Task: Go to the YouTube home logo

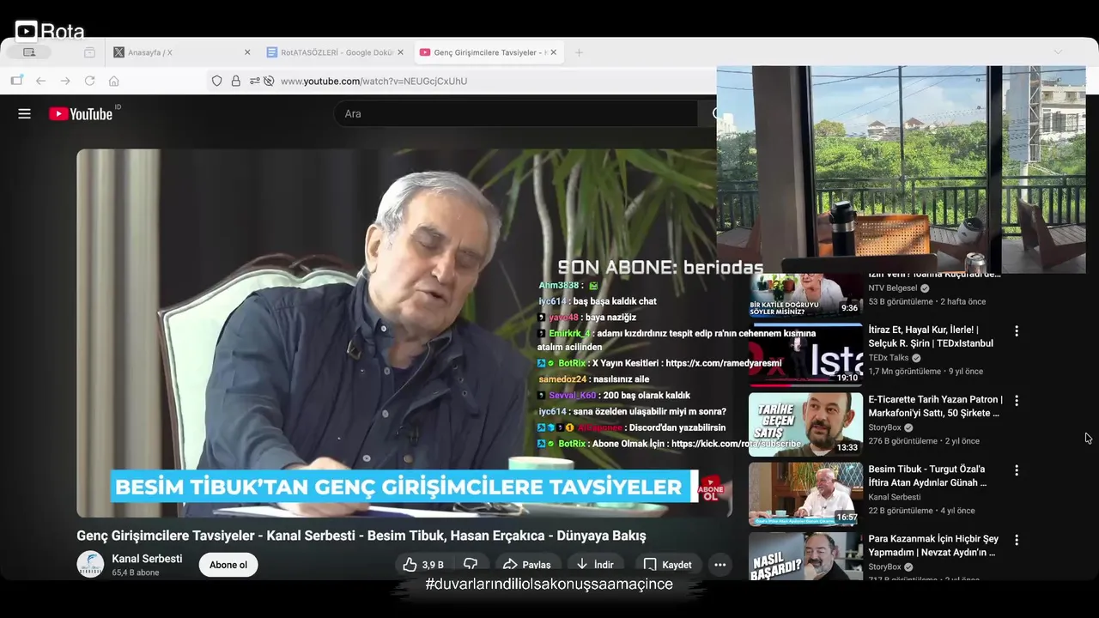Action: 81,113
